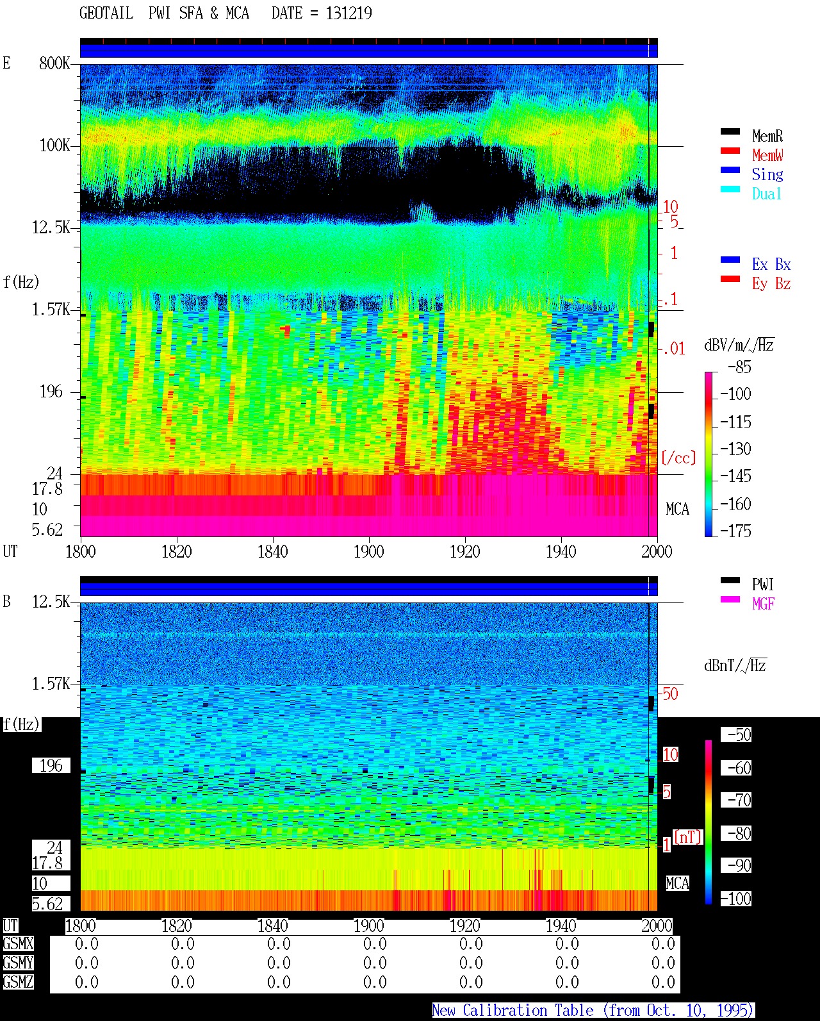820x1021 pixels.
Task: Click the blue Sing legend swatch
Action: (x=730, y=170)
